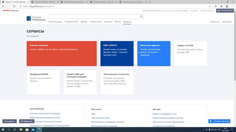
Task: Close the first Сервисы browser tab
Action: [x=28, y=2]
